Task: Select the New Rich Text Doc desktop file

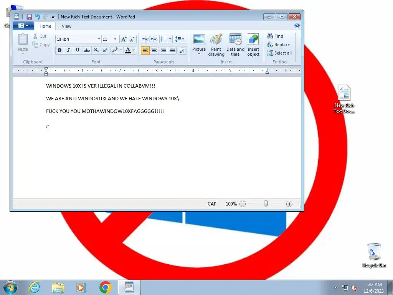Action: (344, 99)
